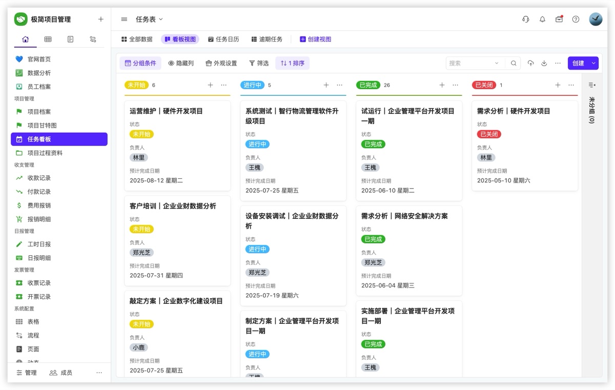Open 官网首页 in sidebar
This screenshot has width=615, height=390.
coord(59,59)
